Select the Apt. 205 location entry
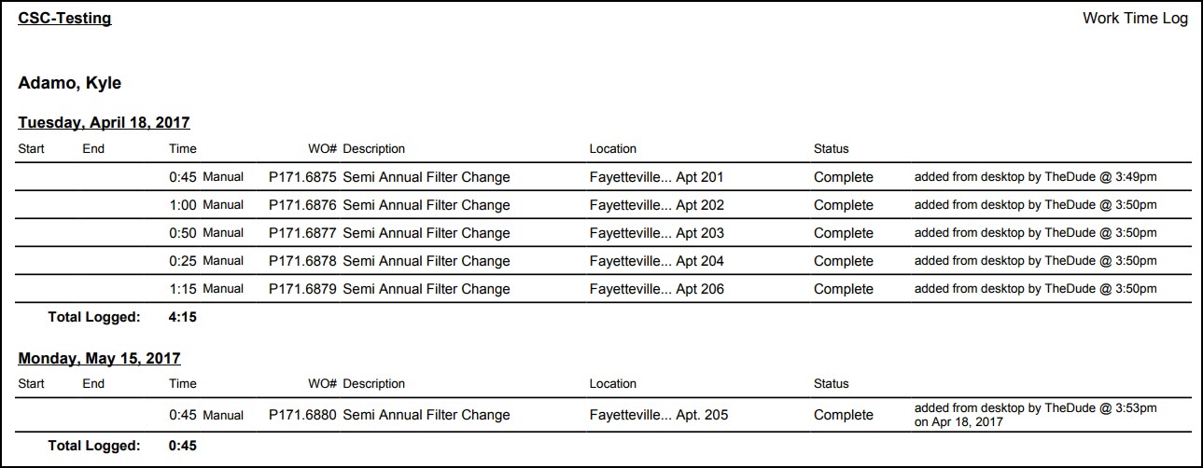The width and height of the screenshot is (1203, 468). pos(659,415)
